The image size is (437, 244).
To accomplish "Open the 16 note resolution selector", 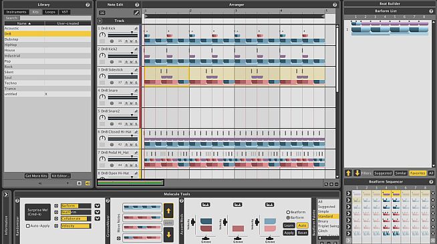I will pos(102,13).
